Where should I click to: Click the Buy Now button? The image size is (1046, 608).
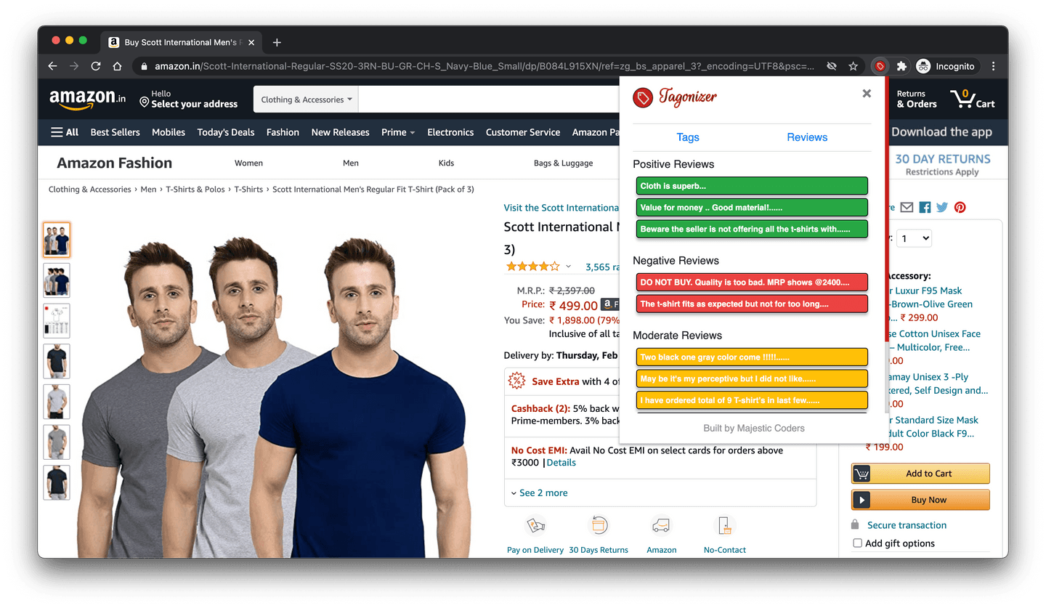point(920,500)
